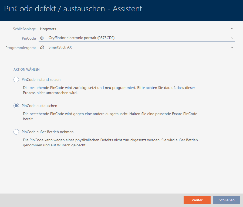Click the 'AKTION WÄHLEN' section heading

tap(26, 70)
